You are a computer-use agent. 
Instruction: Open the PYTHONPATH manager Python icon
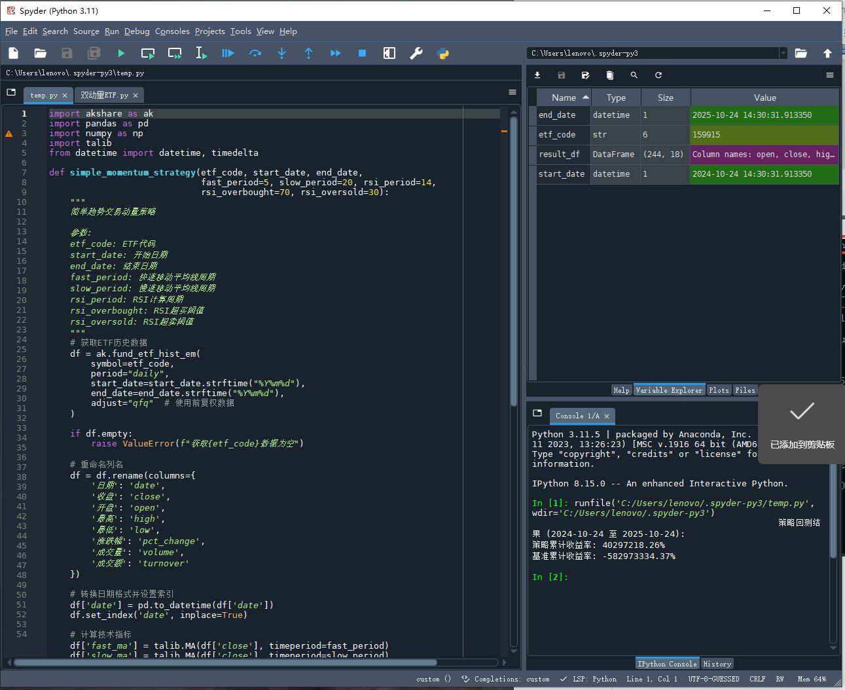pyautogui.click(x=443, y=54)
